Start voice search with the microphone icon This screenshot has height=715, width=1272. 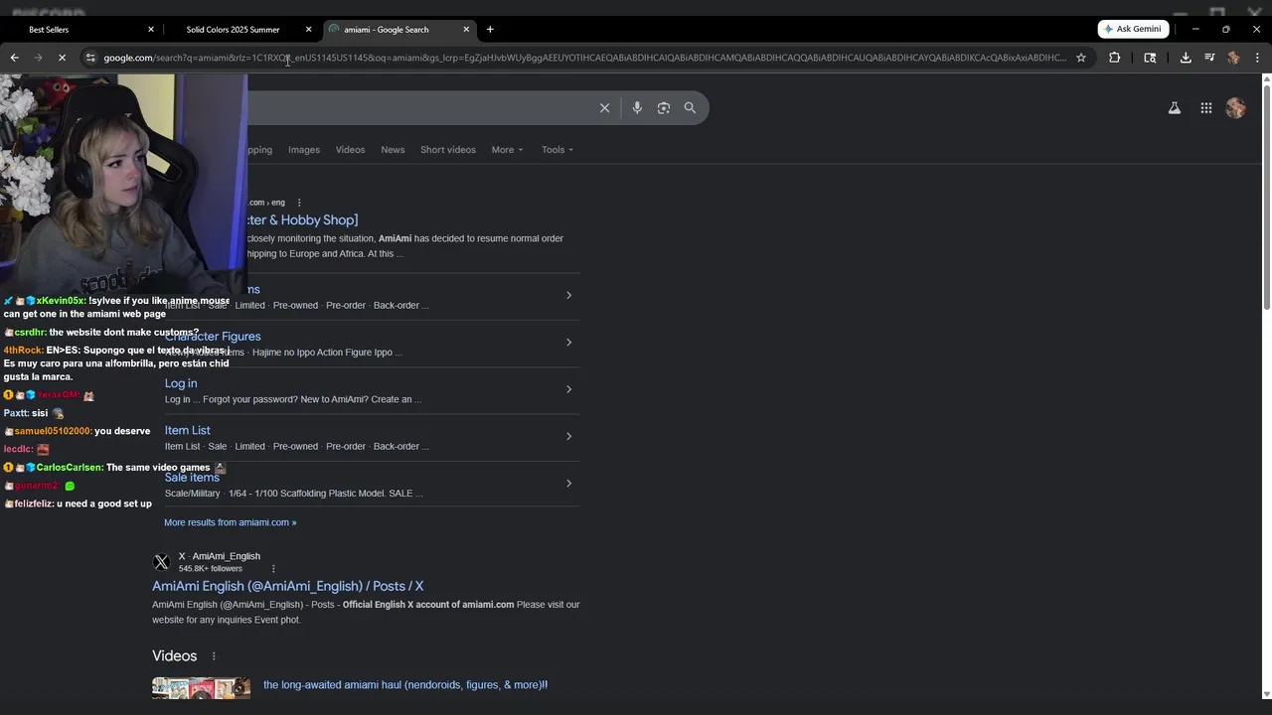click(x=637, y=108)
